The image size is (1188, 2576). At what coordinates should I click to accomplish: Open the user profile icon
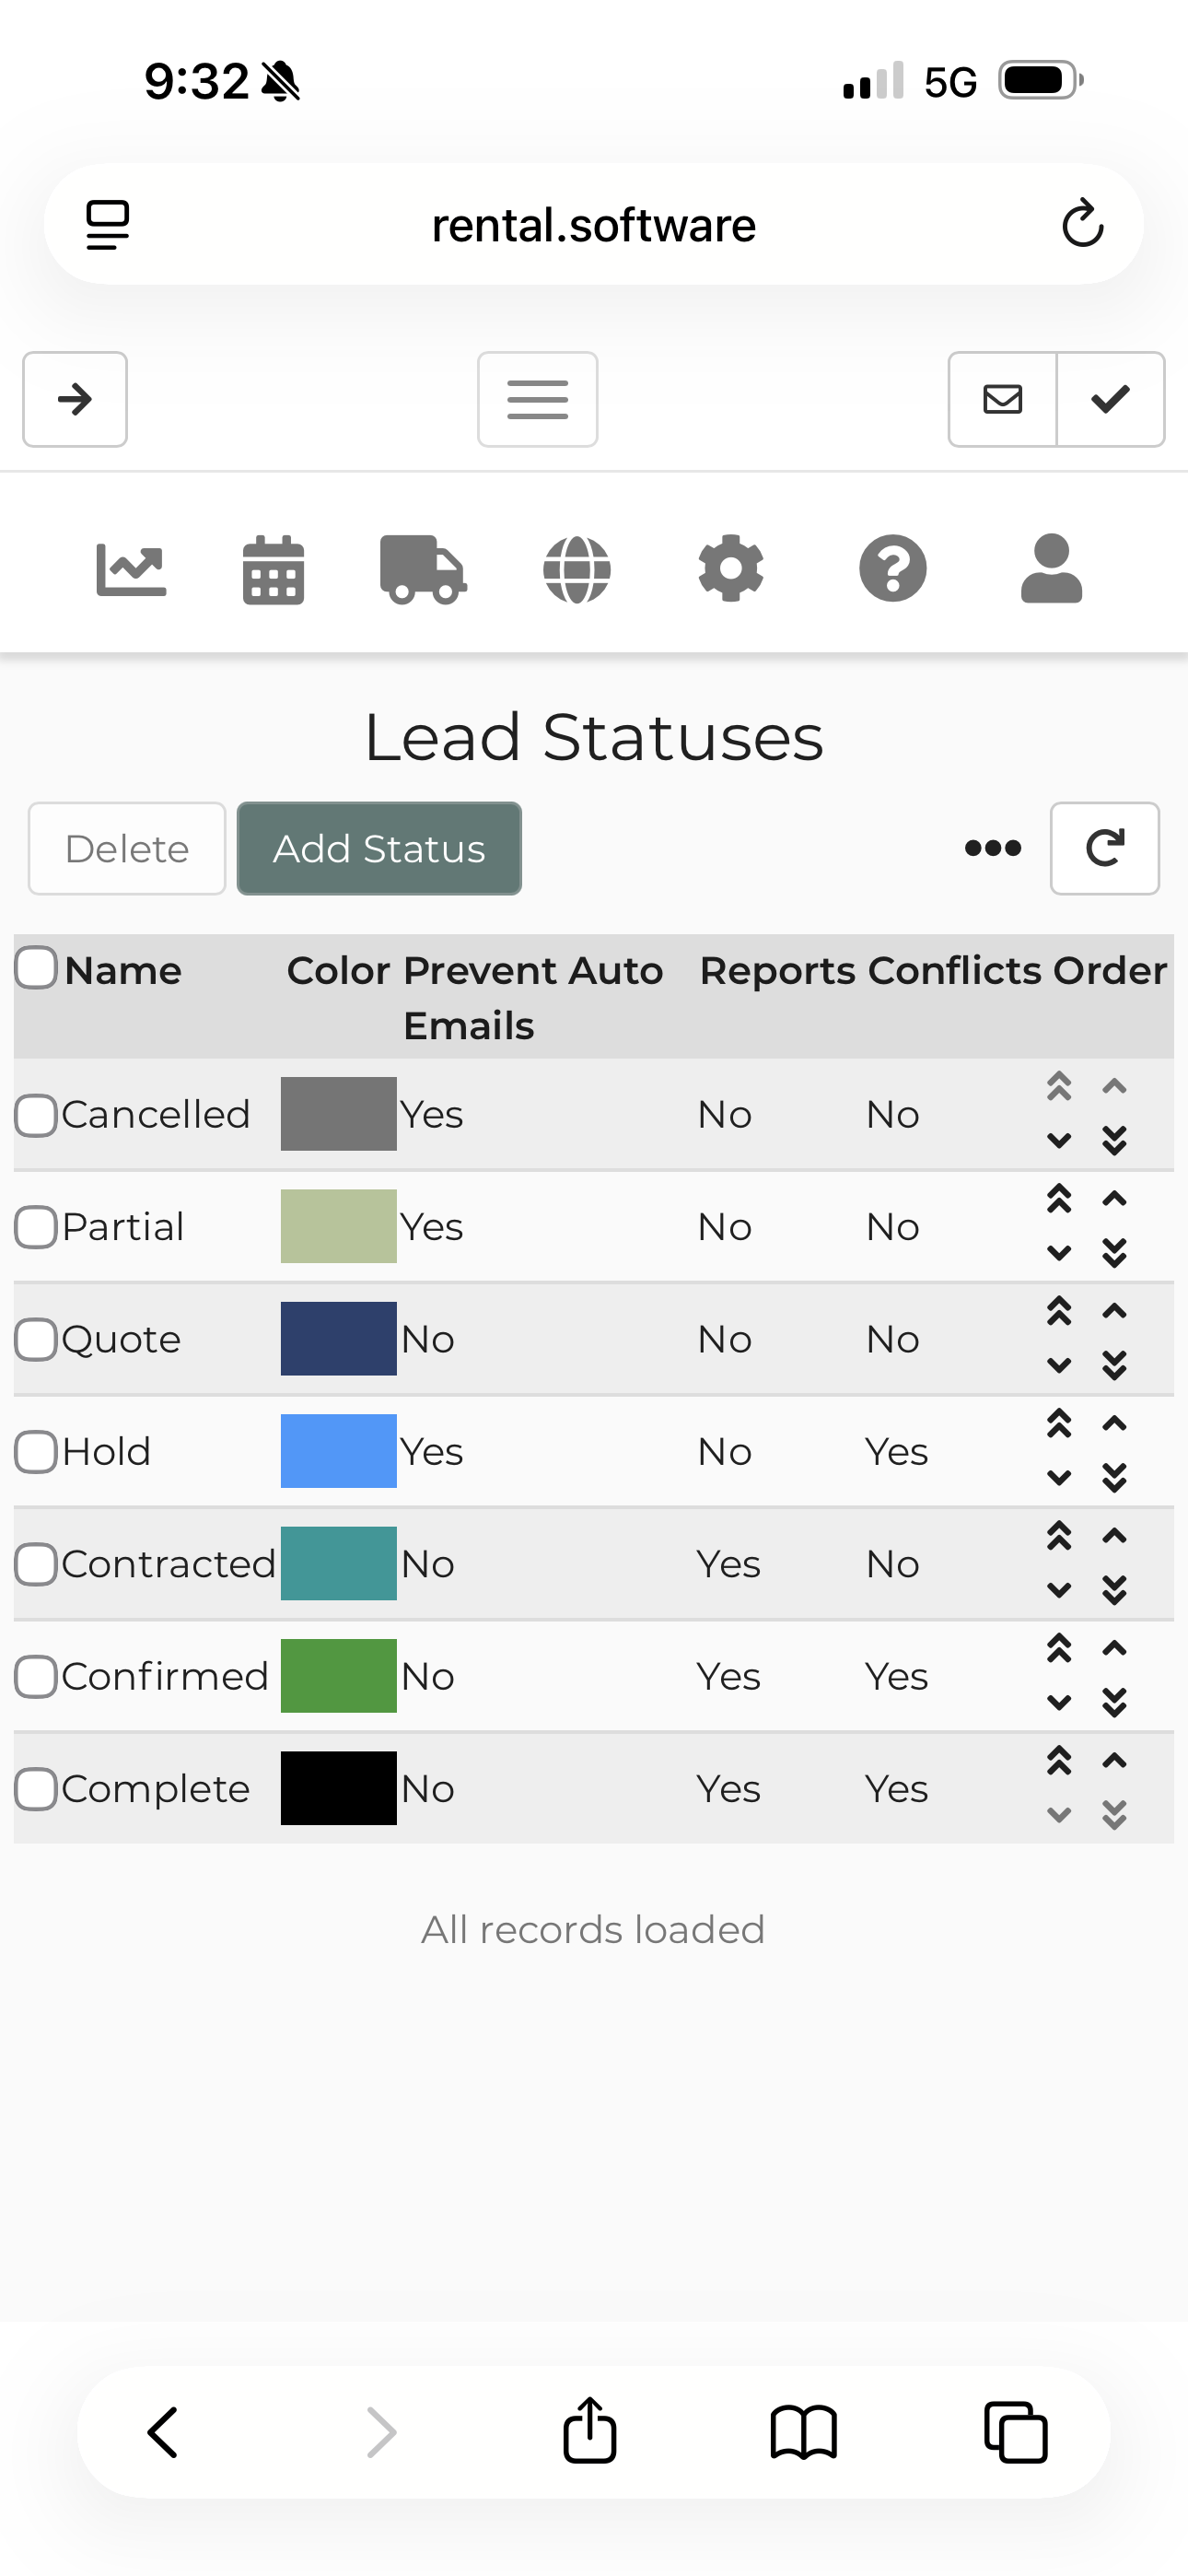tap(1051, 569)
